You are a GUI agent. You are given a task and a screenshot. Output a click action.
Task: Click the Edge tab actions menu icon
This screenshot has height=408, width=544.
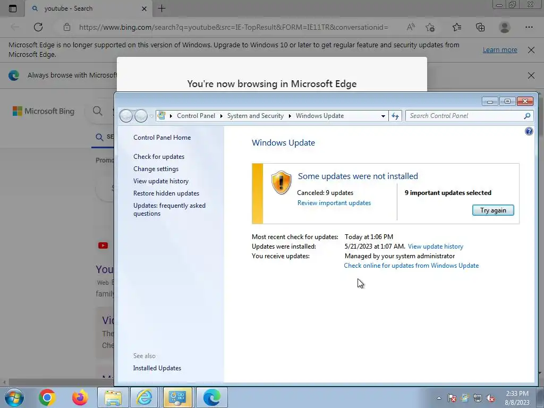tap(13, 8)
